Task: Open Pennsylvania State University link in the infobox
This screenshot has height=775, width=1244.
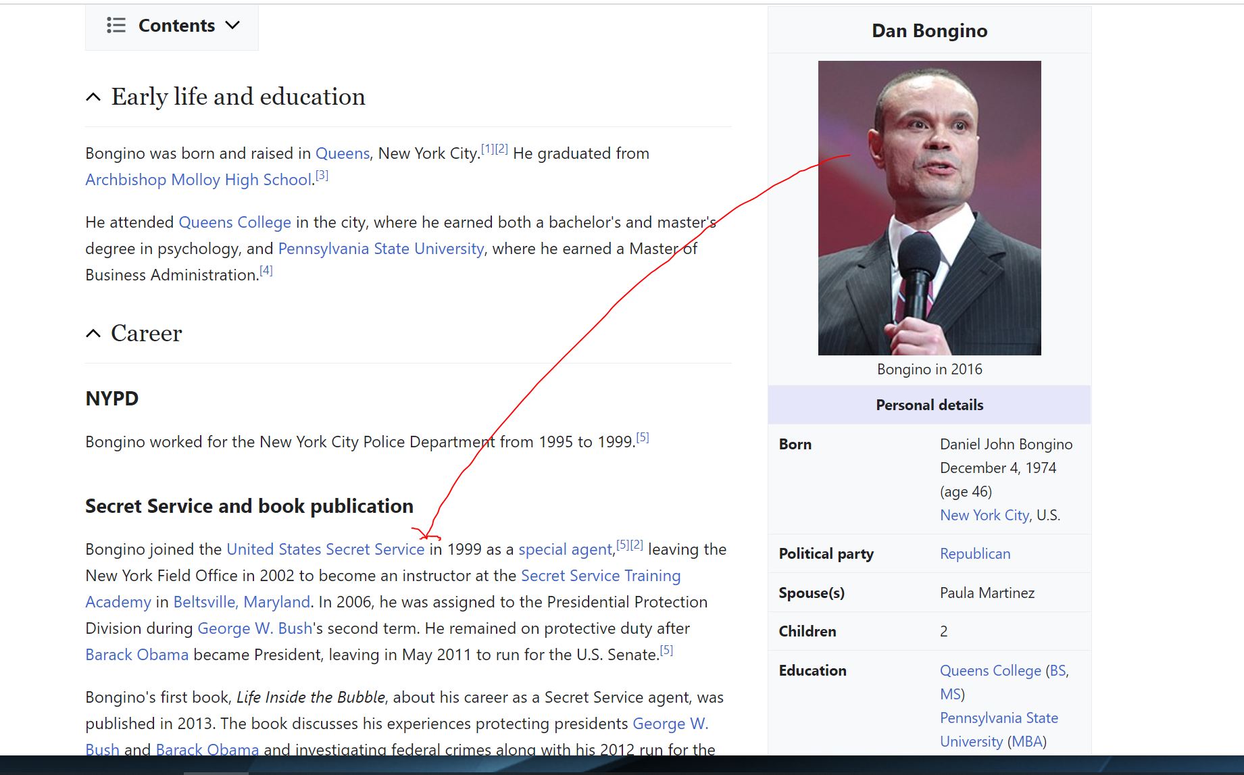Action: point(999,730)
